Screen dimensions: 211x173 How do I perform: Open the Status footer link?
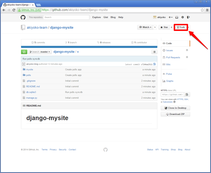150,150
